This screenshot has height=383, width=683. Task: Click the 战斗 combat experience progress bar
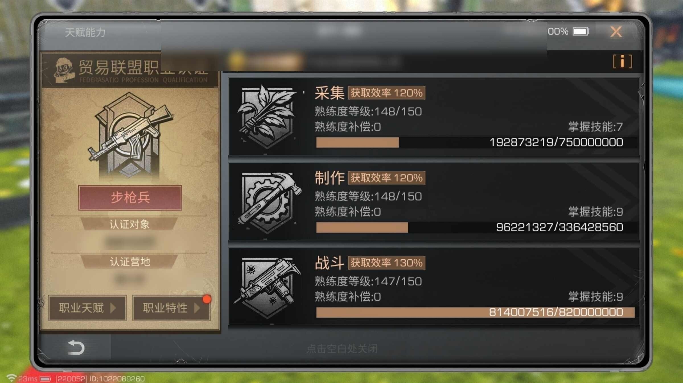pyautogui.click(x=475, y=312)
